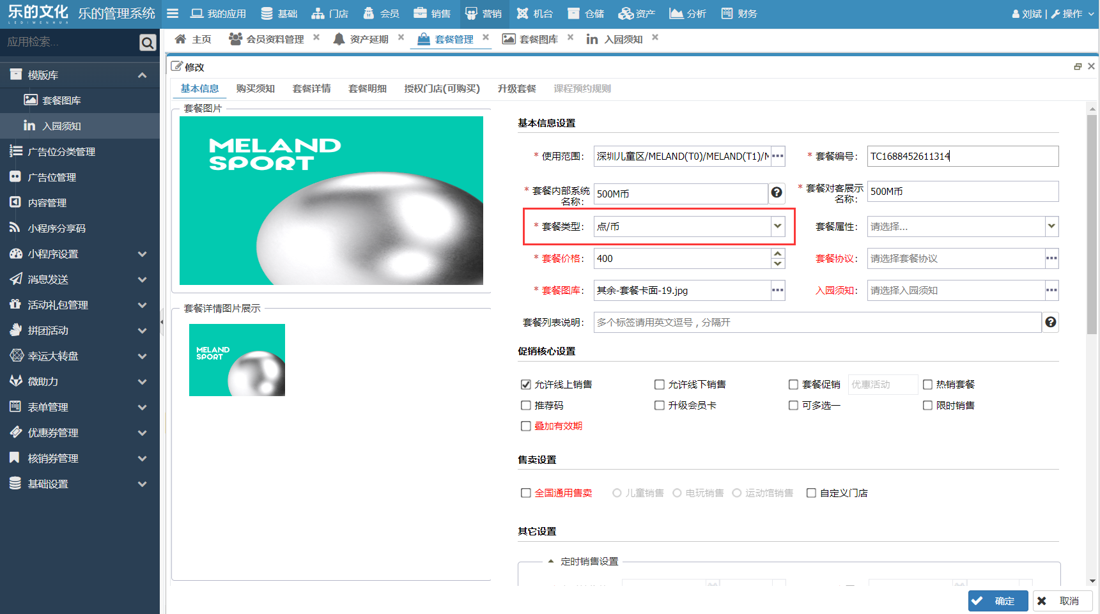Click the 取消 cancel button

point(1062,601)
